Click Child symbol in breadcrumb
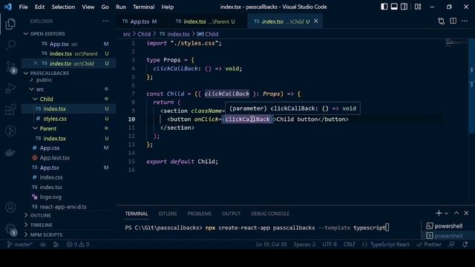475x267 pixels. [208, 34]
